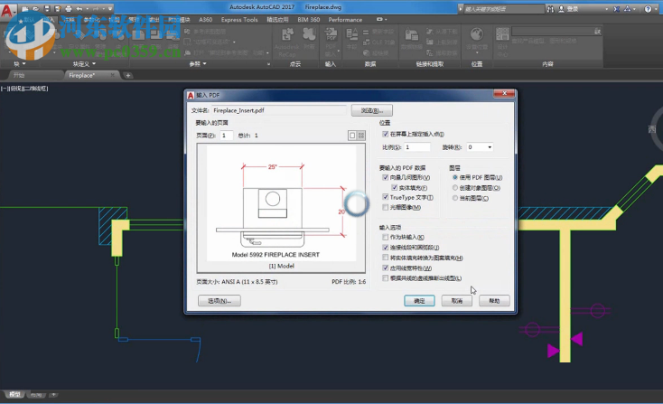This screenshot has width=663, height=404.
Task: Enable 光栅图像(M) (Raster images) checkbox
Action: point(385,207)
